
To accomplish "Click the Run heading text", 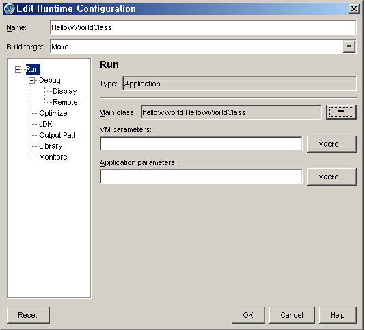I will coord(109,64).
